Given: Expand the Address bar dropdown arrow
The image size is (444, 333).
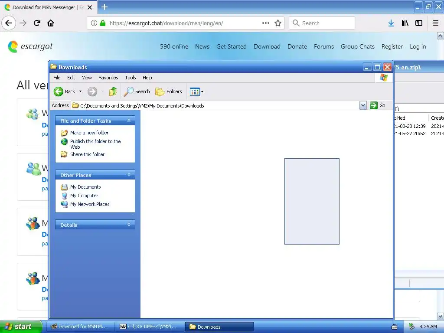Looking at the screenshot, I should [363, 106].
